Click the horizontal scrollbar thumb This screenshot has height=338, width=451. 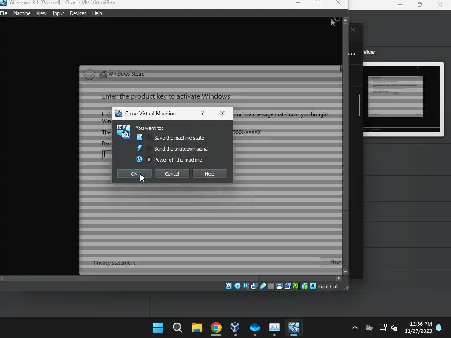pyautogui.click(x=130, y=278)
